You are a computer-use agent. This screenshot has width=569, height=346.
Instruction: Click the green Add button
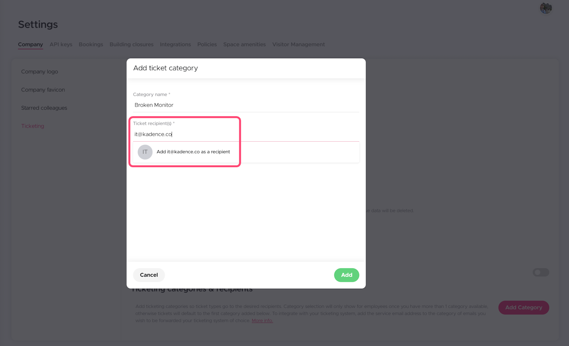[x=346, y=275]
